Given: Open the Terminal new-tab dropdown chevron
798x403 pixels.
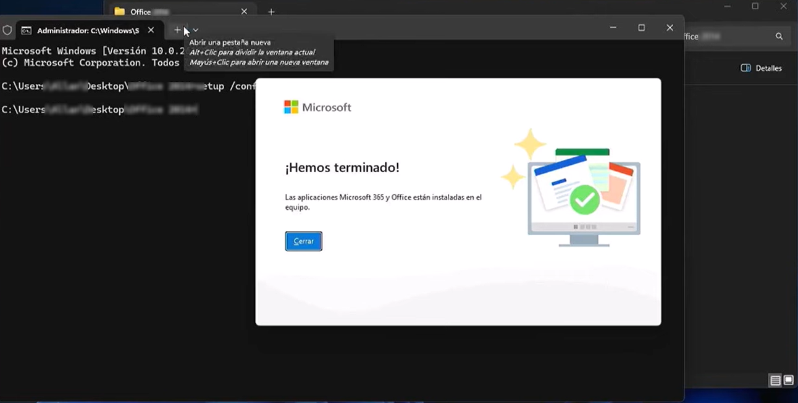Looking at the screenshot, I should (195, 30).
